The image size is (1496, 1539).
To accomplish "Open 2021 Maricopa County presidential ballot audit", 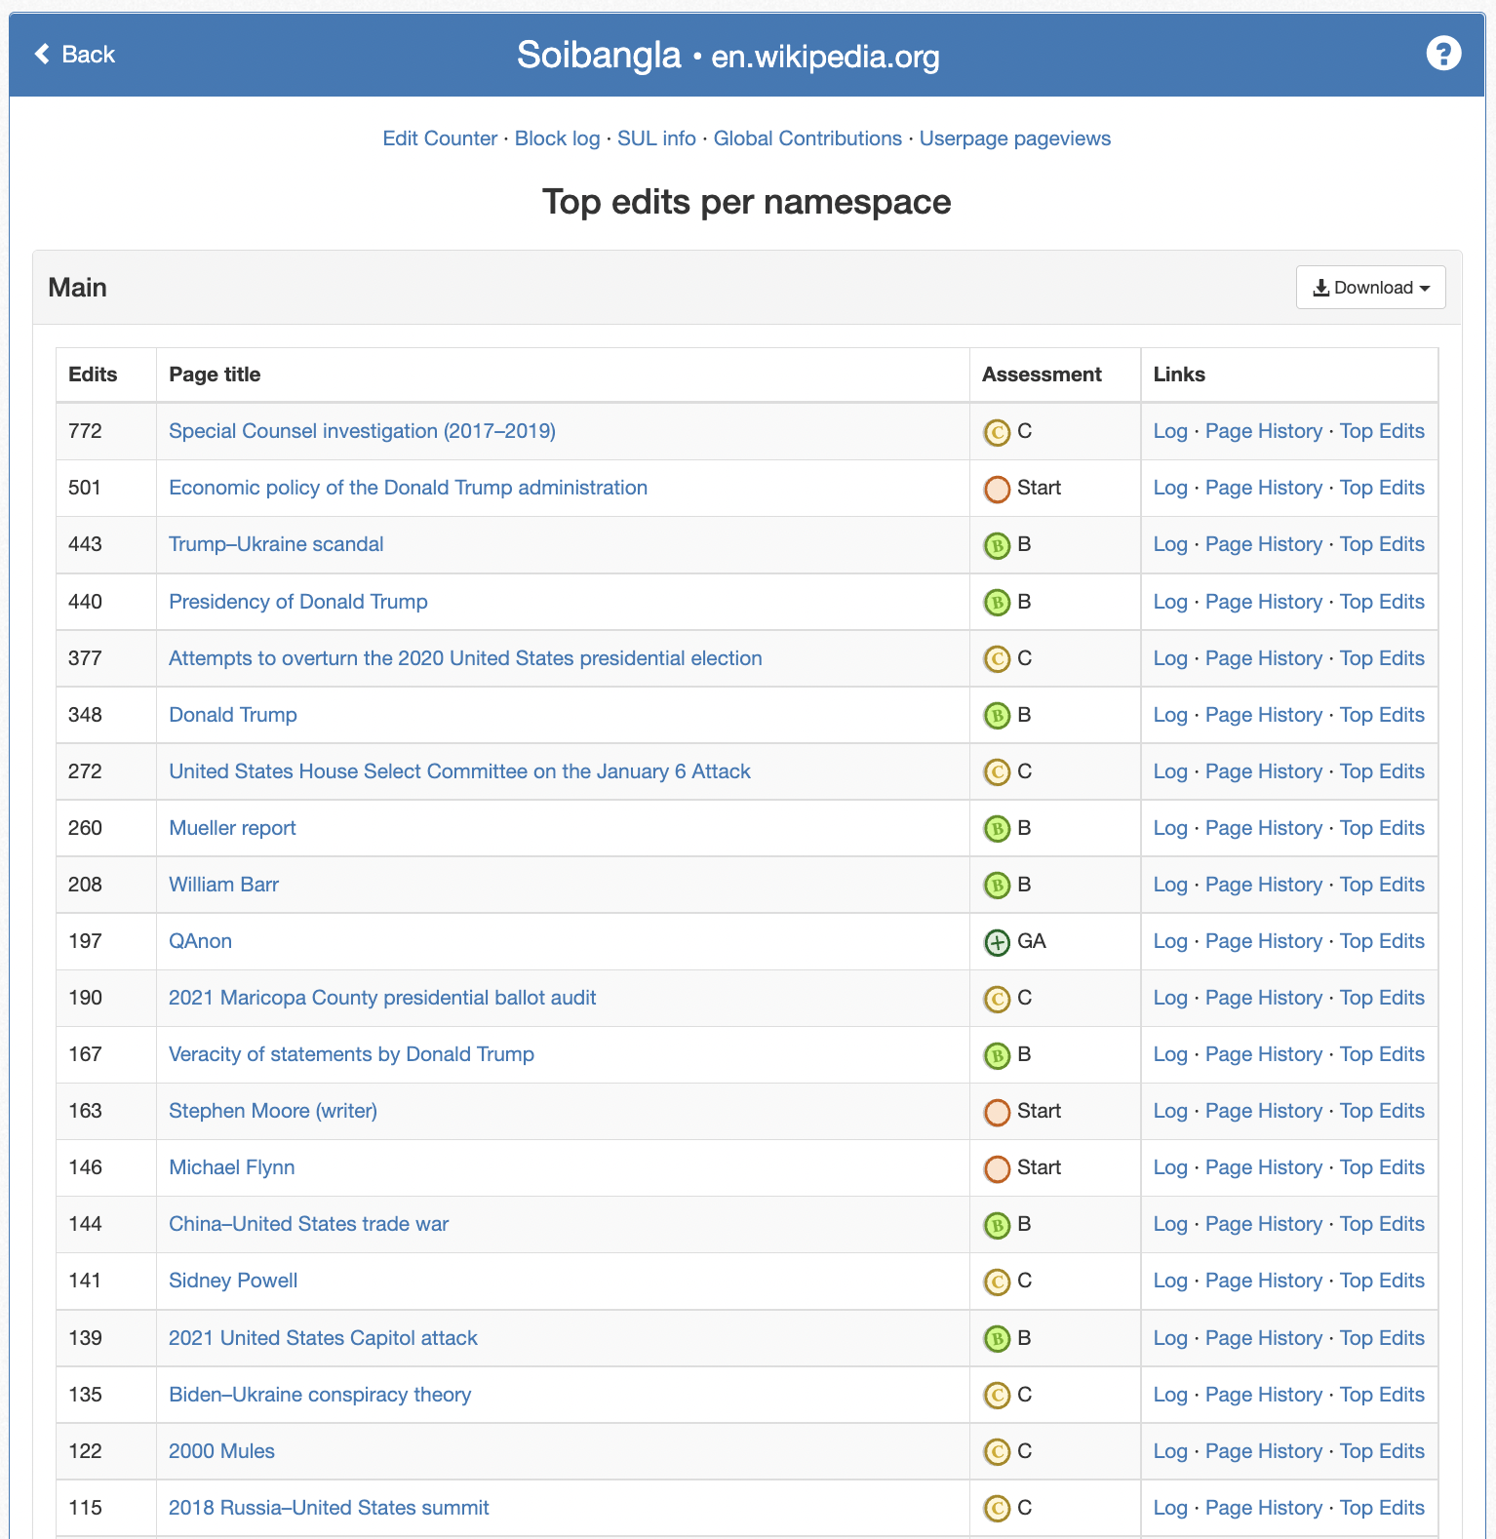I will coord(382,998).
